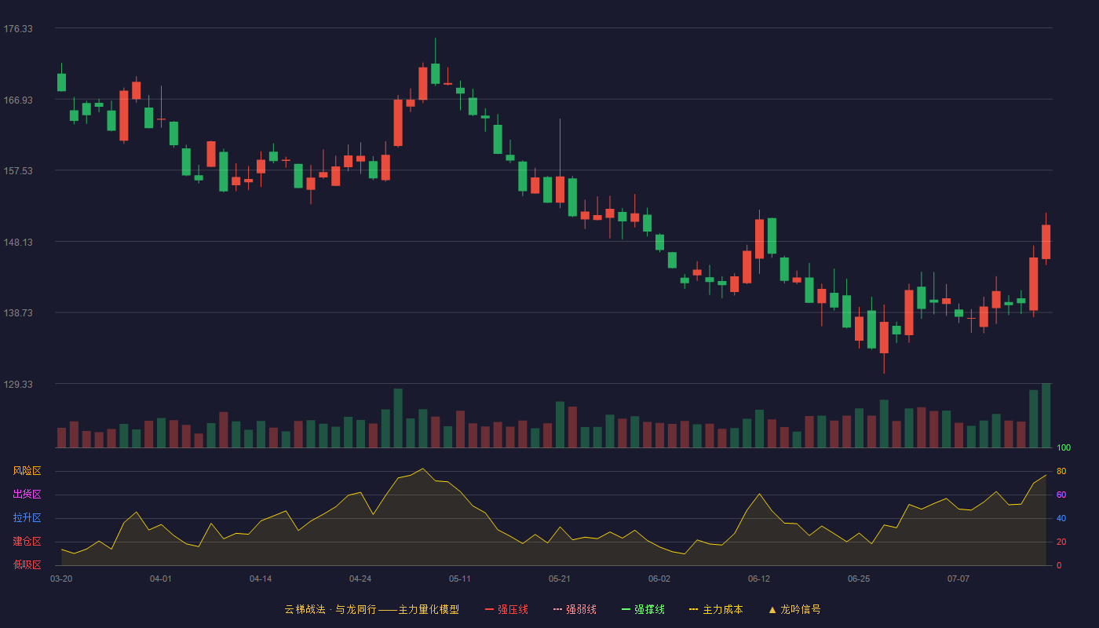Click the 风险区 zone label

(x=27, y=471)
